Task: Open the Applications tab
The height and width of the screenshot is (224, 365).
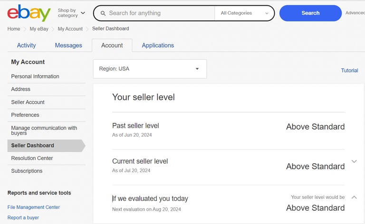Action: [x=158, y=46]
